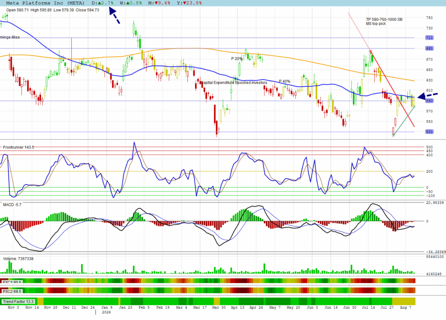Click the Feb 5 date label
The width and height of the screenshot is (446, 320).
pos(144,307)
